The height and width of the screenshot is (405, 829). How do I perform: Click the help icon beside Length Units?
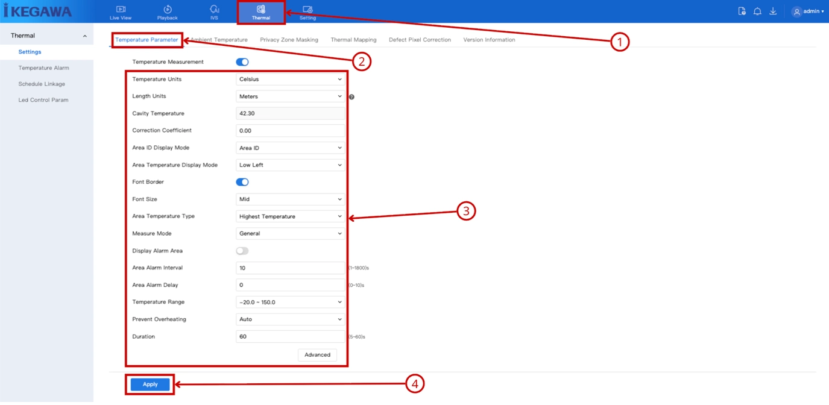point(351,97)
